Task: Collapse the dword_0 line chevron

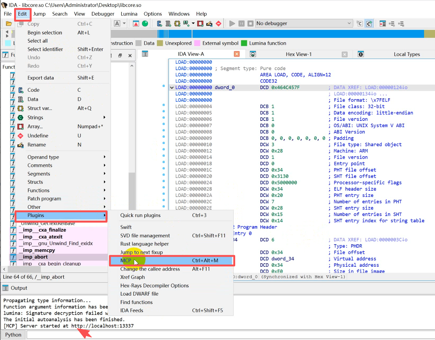Action: (x=172, y=88)
